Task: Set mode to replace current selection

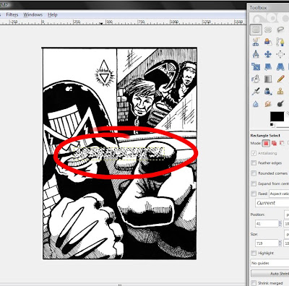Action: point(266,143)
